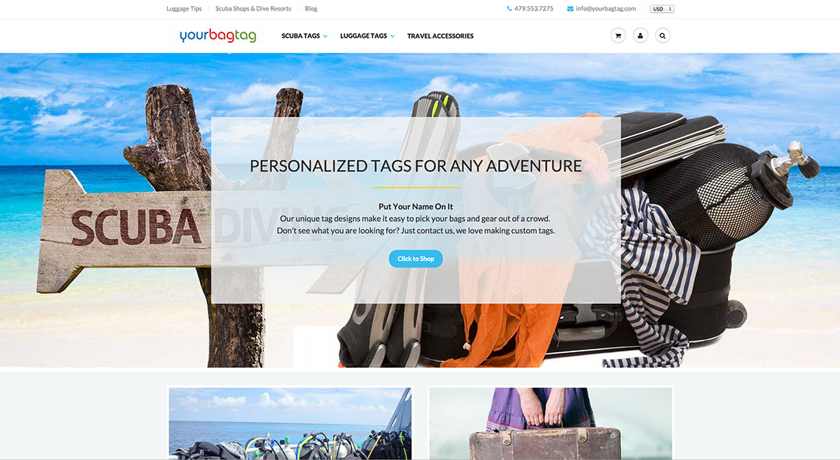Open the vintage suitcase thumbnail
This screenshot has height=460, width=840.
(x=551, y=423)
